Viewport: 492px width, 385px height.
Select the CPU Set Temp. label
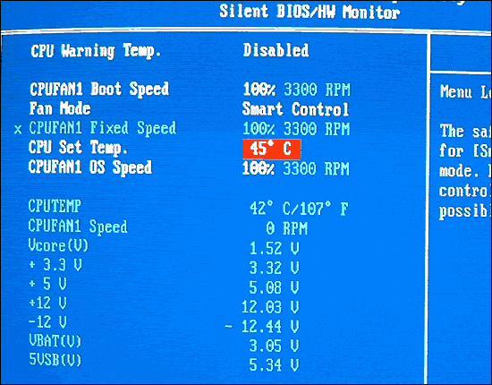click(78, 147)
